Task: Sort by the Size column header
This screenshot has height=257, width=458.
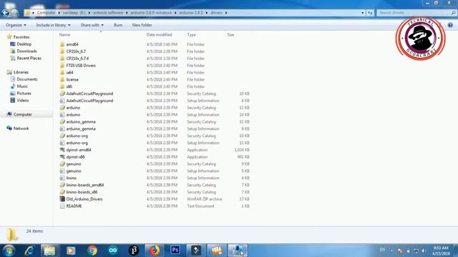Action: tap(230, 35)
